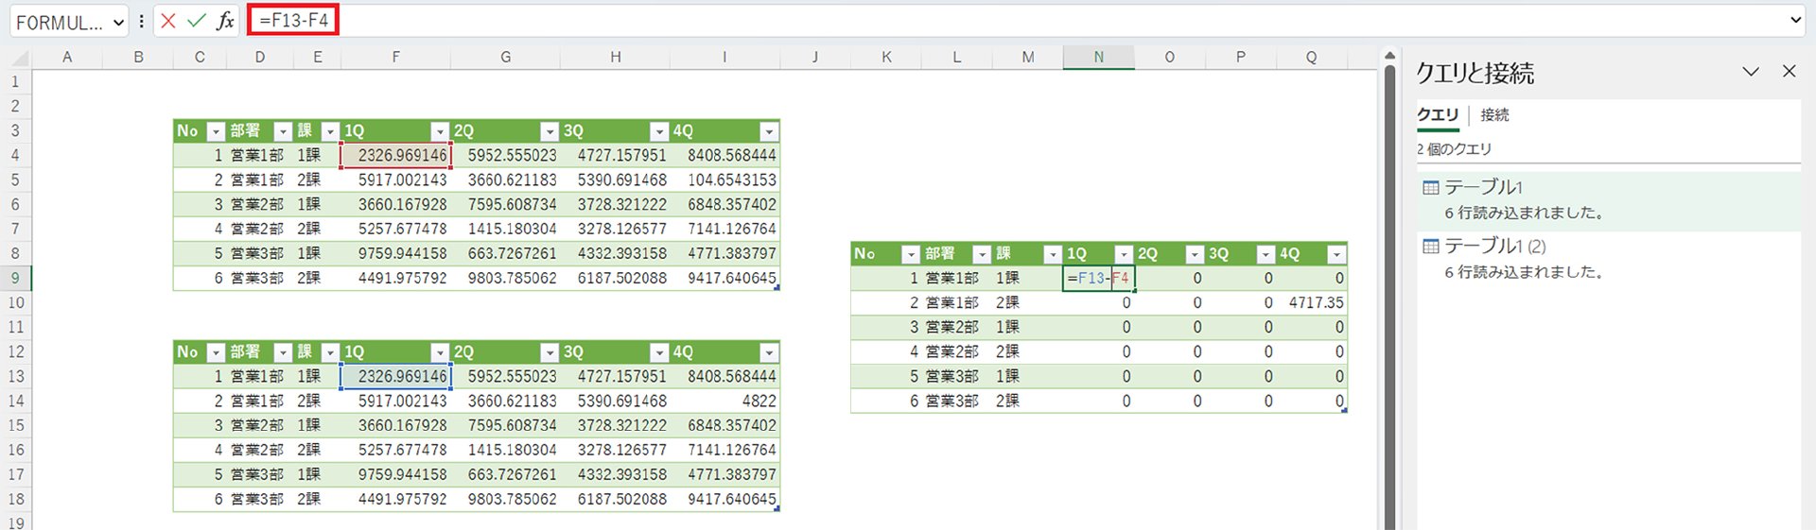The width and height of the screenshot is (1816, 530).
Task: Open the Name Box dropdown arrow
Action: pos(118,23)
